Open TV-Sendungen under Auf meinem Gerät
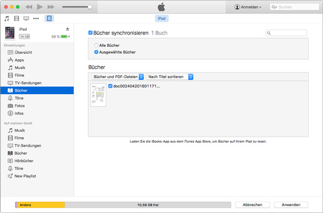 [37, 146]
